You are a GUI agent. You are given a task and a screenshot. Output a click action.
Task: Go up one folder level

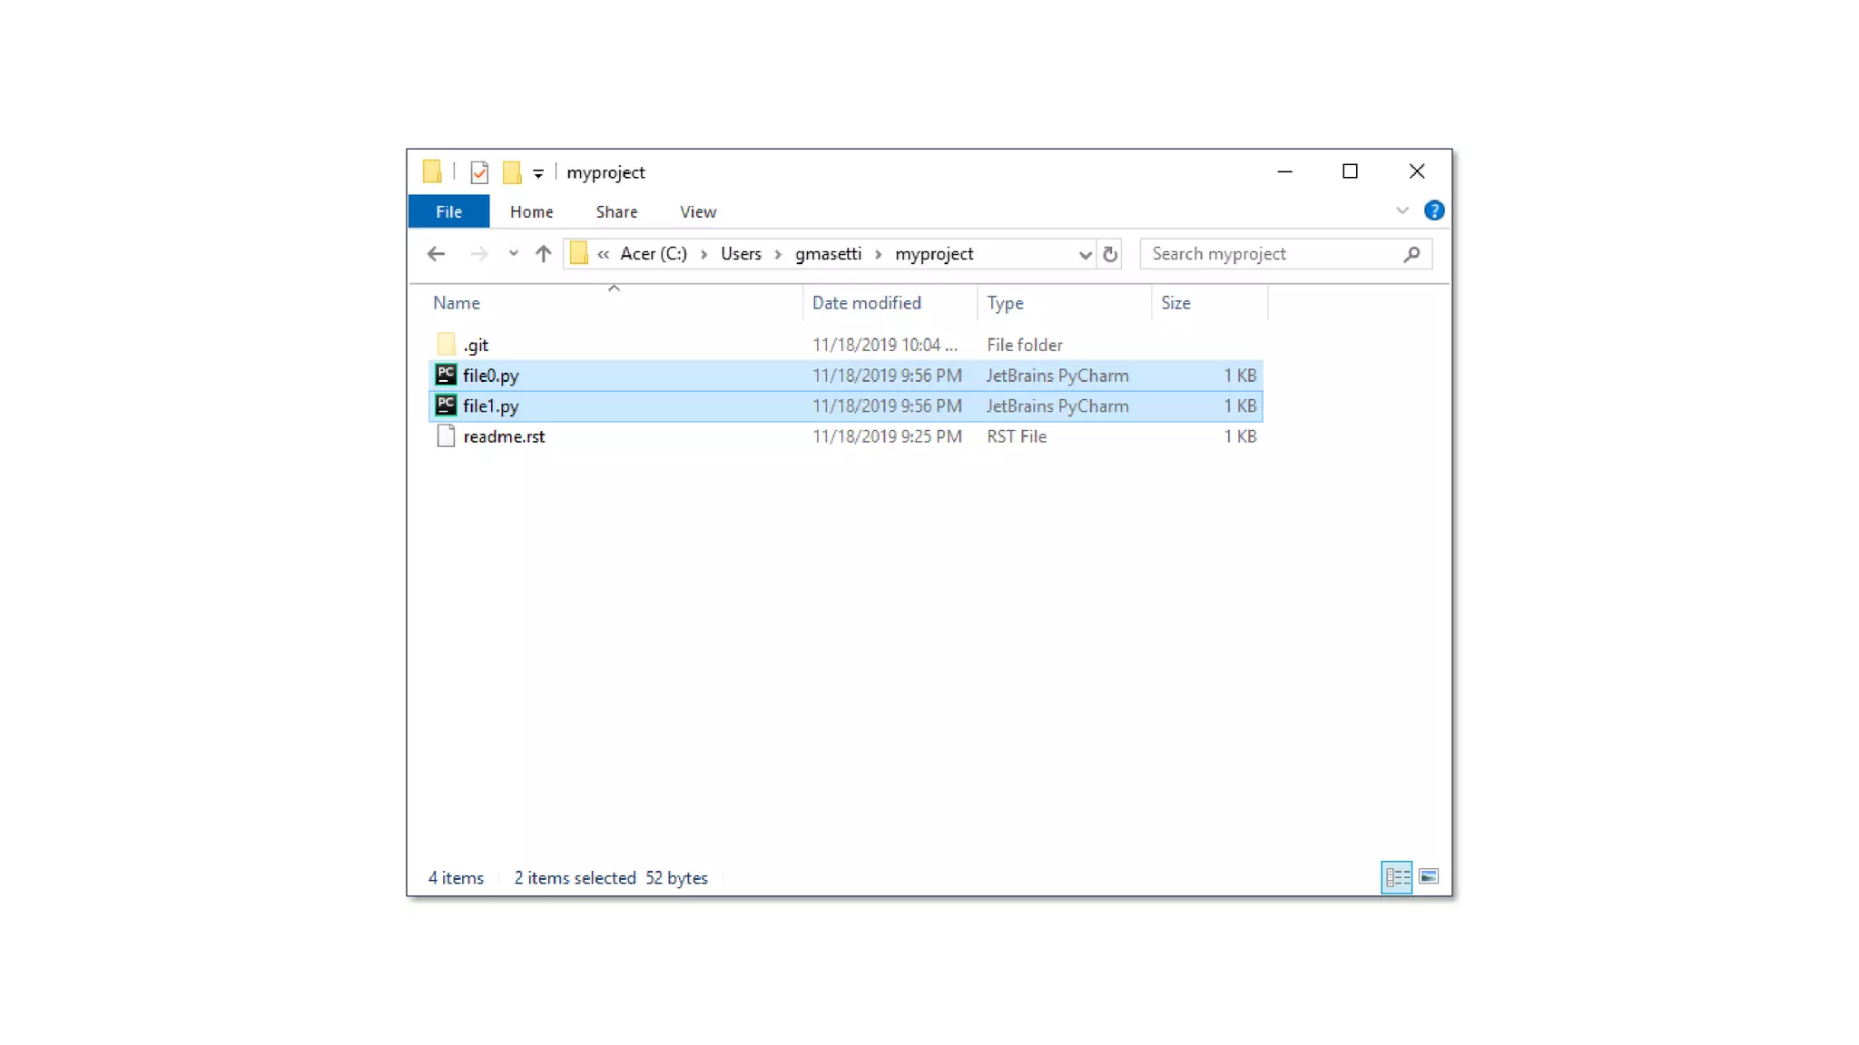pos(543,254)
